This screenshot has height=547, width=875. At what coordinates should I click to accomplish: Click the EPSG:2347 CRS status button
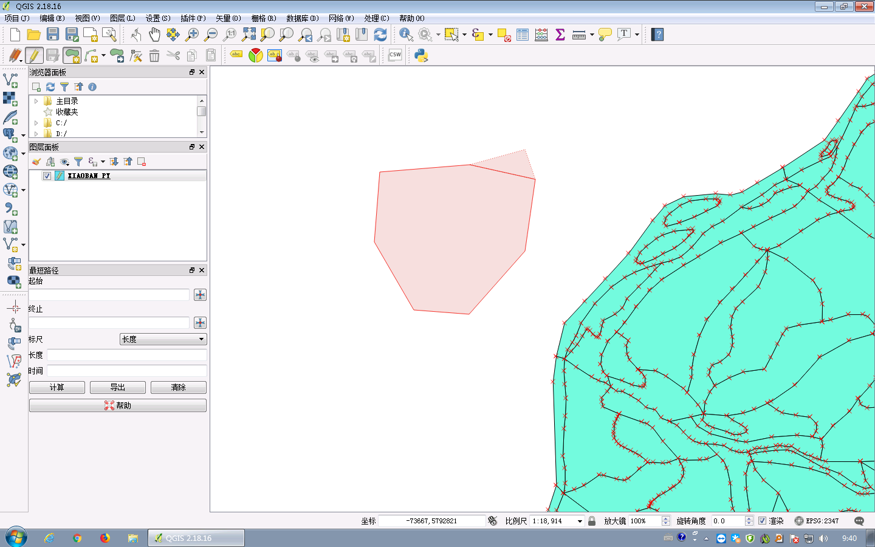click(x=817, y=521)
